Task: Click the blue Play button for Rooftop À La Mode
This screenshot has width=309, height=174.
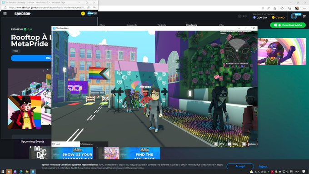Action: [x=31, y=58]
